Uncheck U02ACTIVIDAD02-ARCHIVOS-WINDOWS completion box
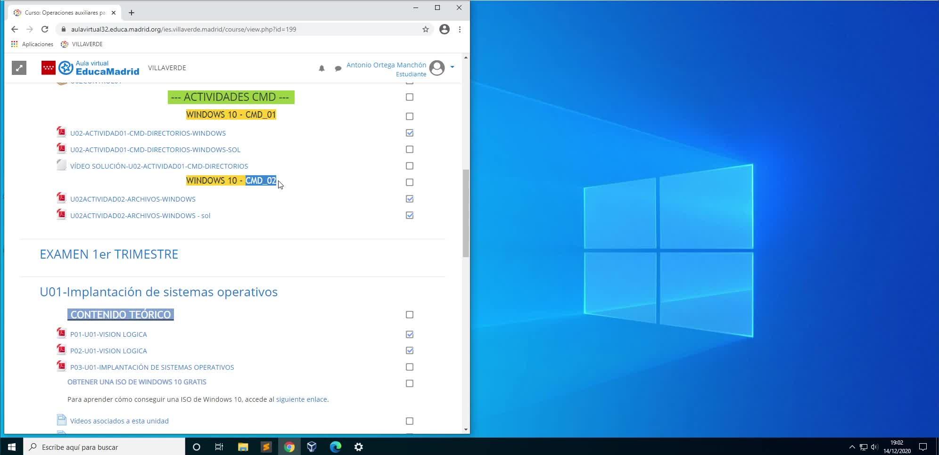Viewport: 939px width, 455px height. (x=410, y=199)
